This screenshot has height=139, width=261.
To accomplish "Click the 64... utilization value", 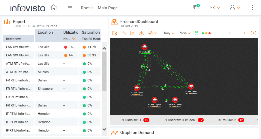I will [x=72, y=55].
